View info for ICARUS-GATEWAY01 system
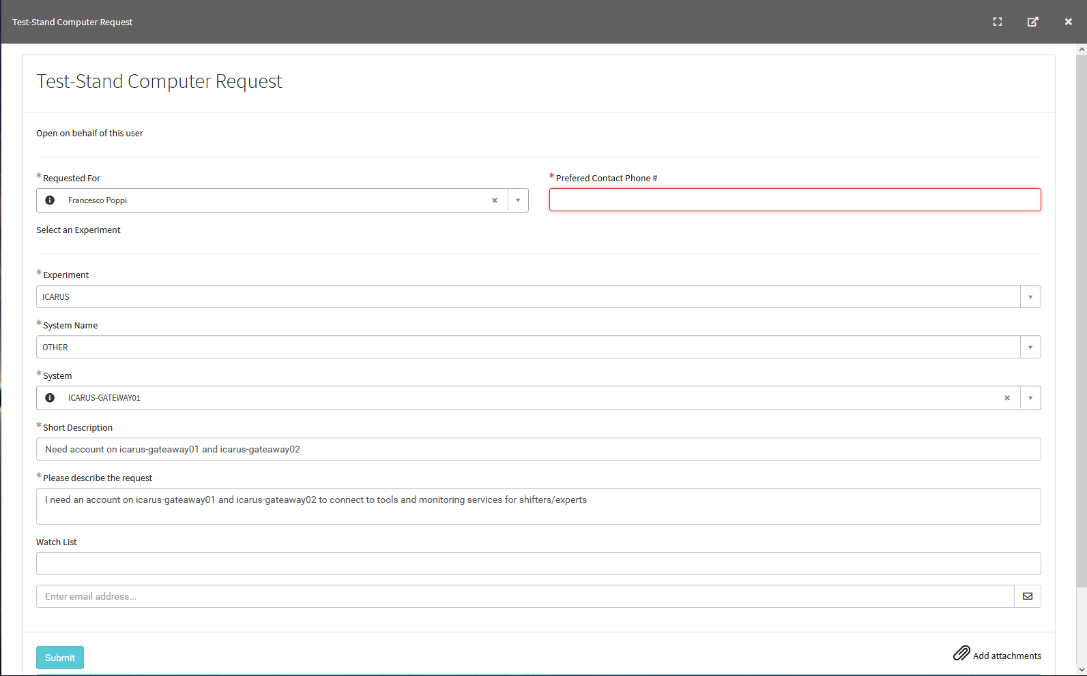 [x=50, y=398]
